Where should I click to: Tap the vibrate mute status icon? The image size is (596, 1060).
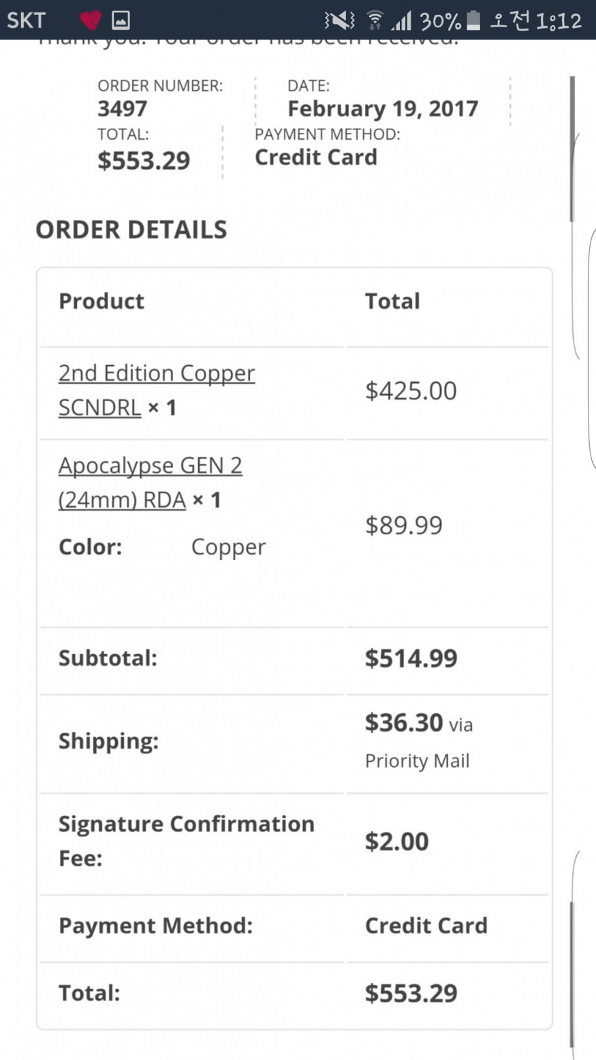click(x=339, y=21)
